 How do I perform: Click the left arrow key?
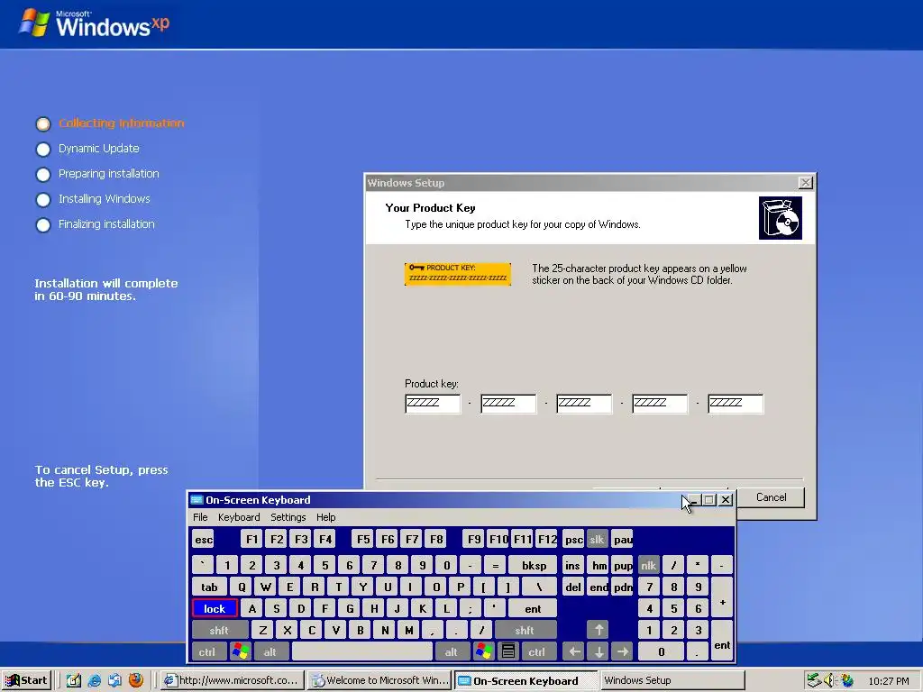point(574,652)
